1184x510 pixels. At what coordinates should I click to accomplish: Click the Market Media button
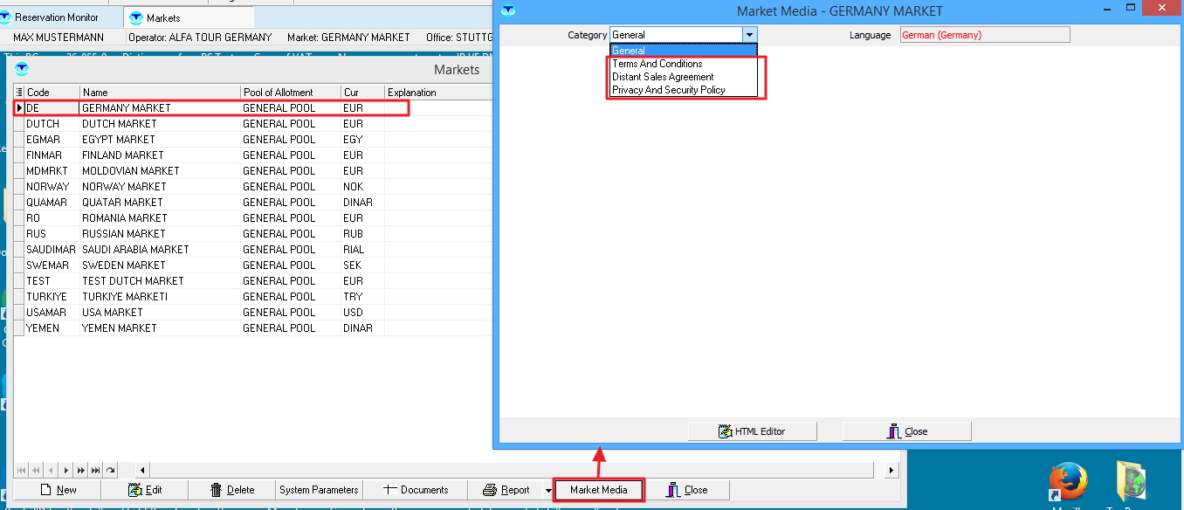click(599, 490)
